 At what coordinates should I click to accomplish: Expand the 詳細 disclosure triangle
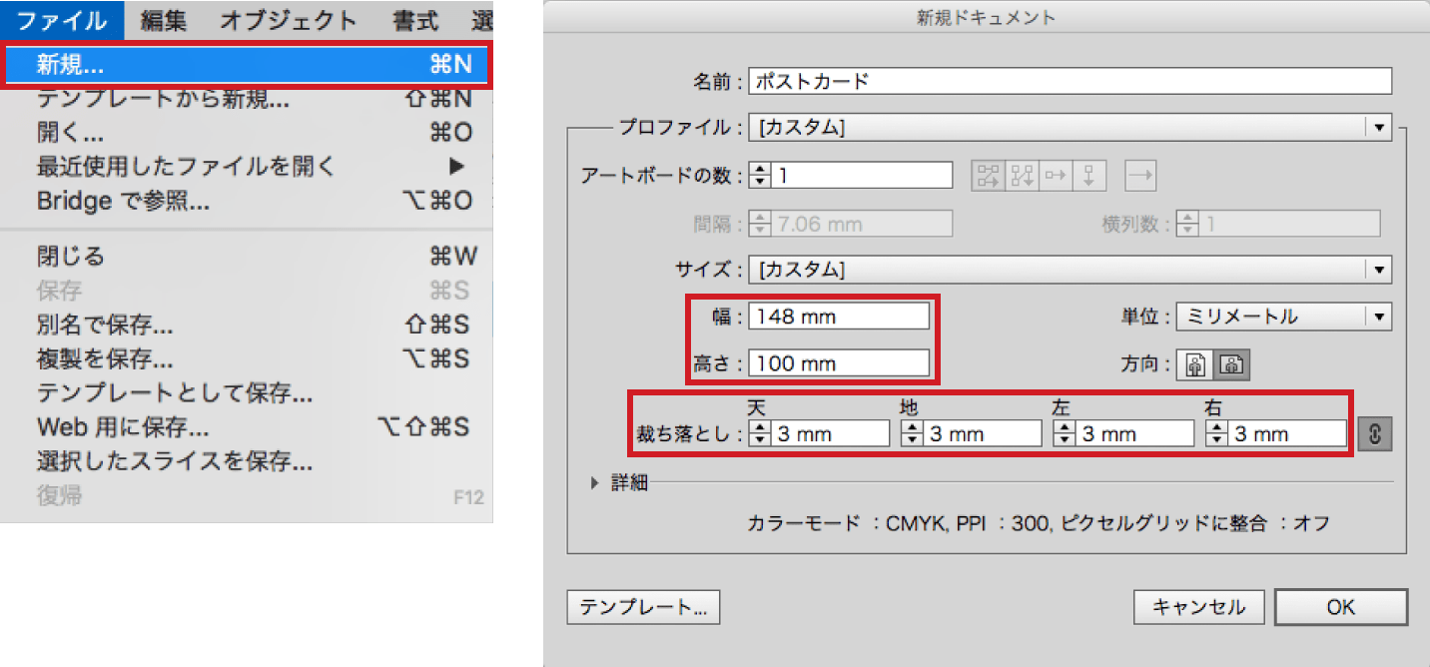pos(597,482)
